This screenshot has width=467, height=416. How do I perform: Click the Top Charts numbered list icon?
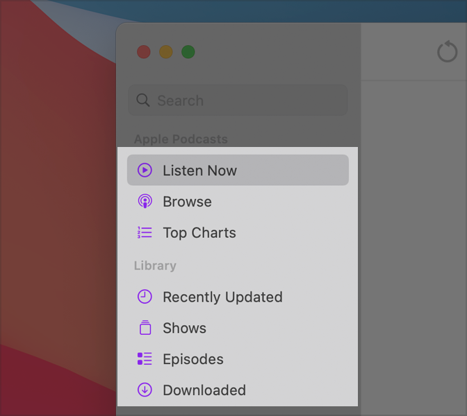pyautogui.click(x=145, y=232)
